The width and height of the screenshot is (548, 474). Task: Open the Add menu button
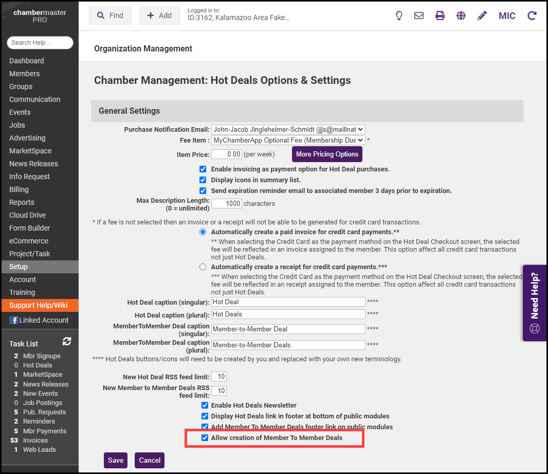[x=159, y=15]
